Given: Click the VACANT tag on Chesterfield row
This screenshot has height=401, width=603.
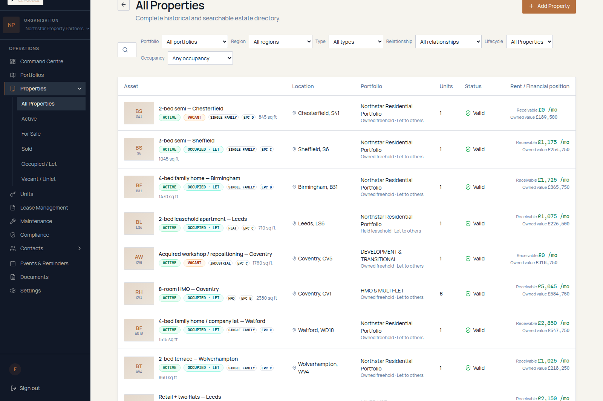Looking at the screenshot, I should tap(194, 117).
